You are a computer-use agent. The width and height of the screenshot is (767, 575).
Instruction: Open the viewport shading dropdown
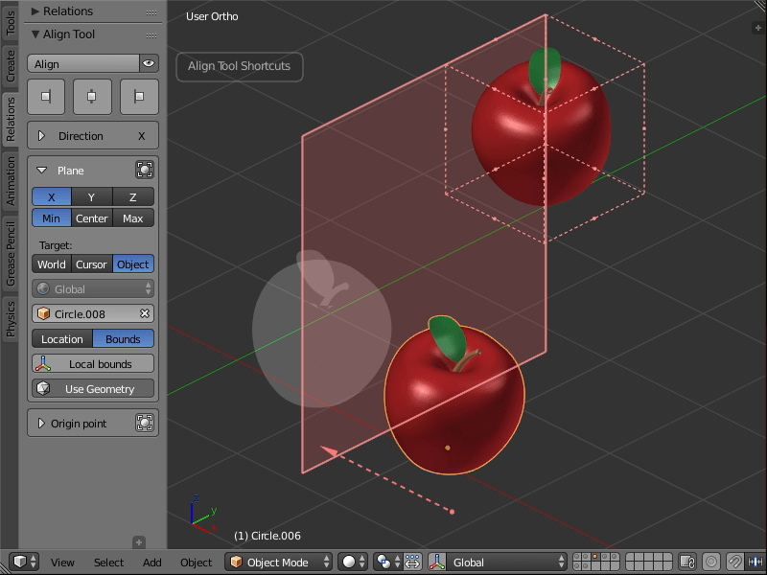click(352, 562)
